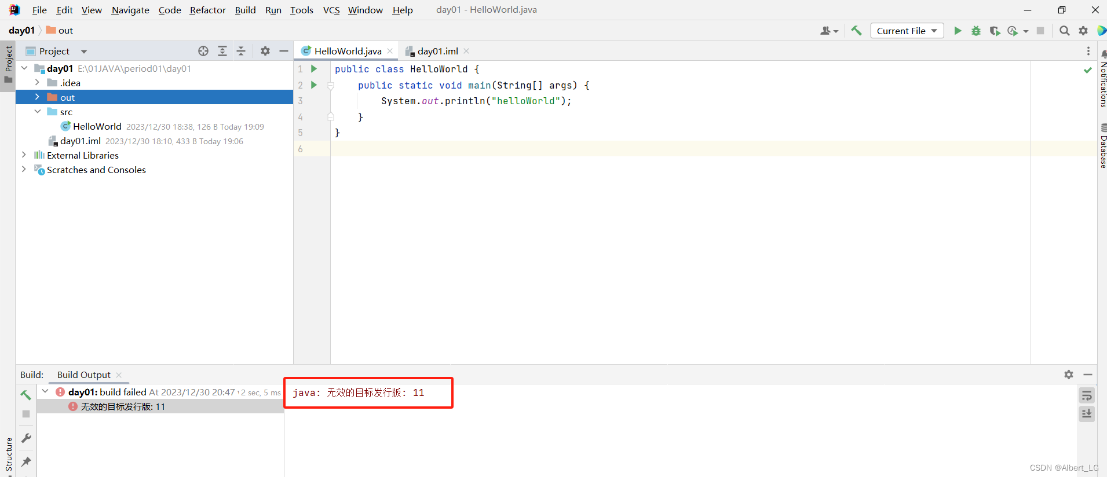Toggle Database tool window side tab
The width and height of the screenshot is (1107, 477).
(1102, 146)
